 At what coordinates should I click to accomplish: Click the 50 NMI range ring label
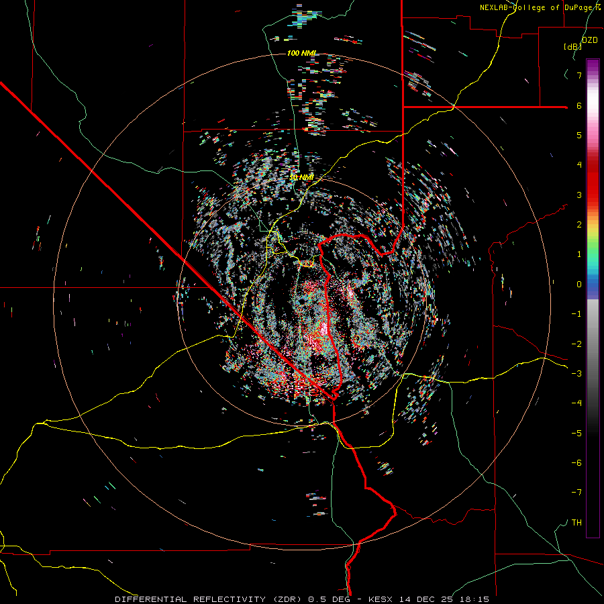coord(301,177)
